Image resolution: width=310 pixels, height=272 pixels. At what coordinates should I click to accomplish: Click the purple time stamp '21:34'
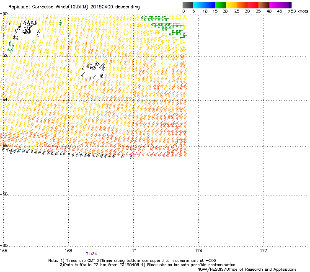[92, 254]
